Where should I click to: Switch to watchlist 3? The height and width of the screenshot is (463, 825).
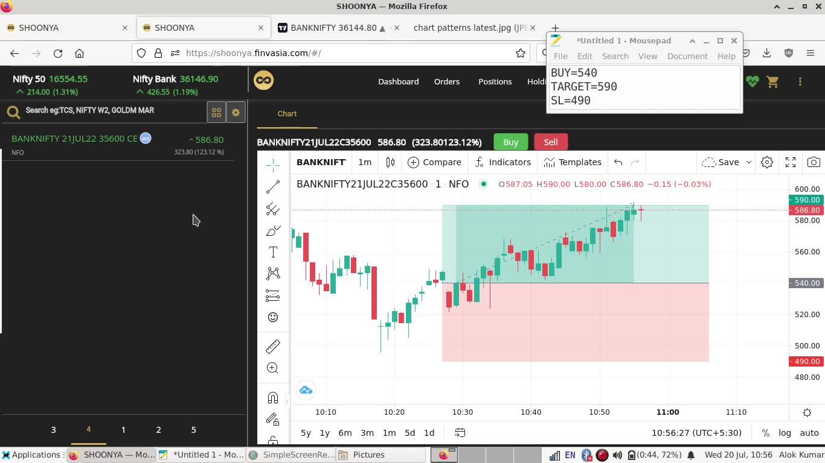[53, 430]
